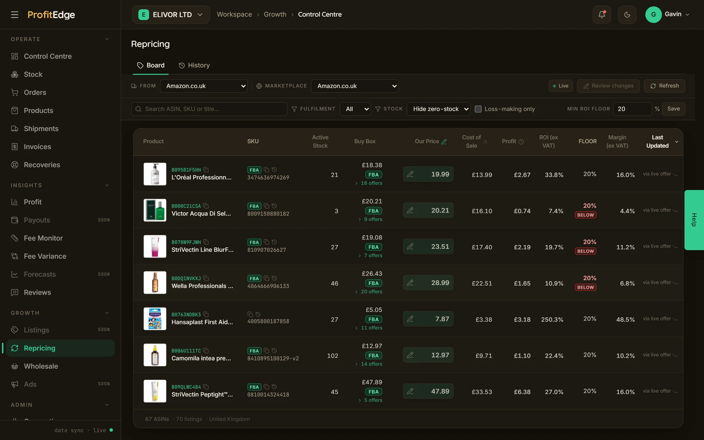Open Wholesale in sidebar

tap(41, 366)
